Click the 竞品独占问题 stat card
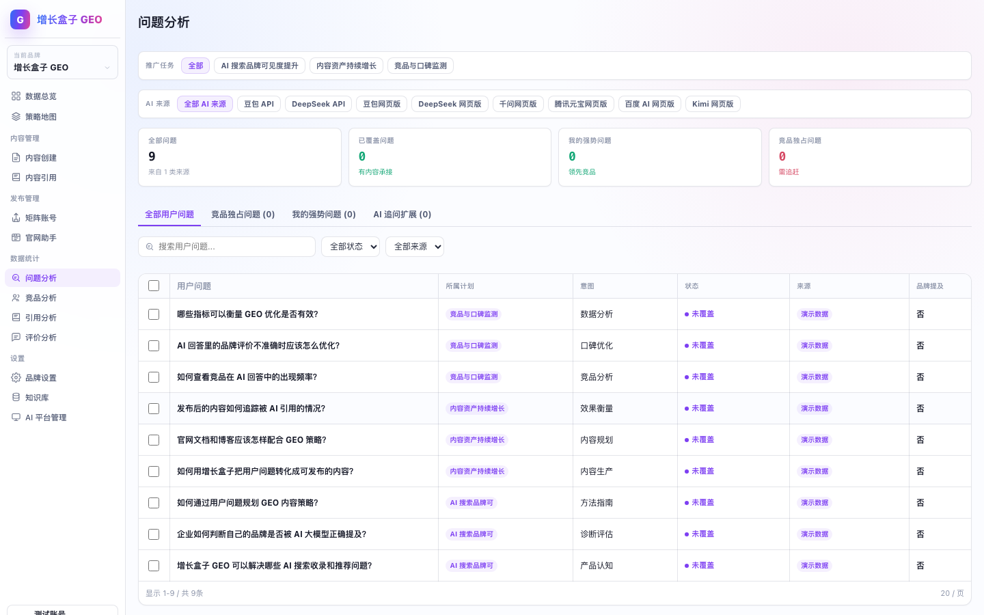 click(870, 157)
